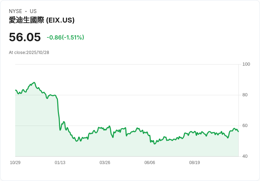The width and height of the screenshot is (260, 181).
Task: Click the highest peak of the chart line
Action: 34,82
